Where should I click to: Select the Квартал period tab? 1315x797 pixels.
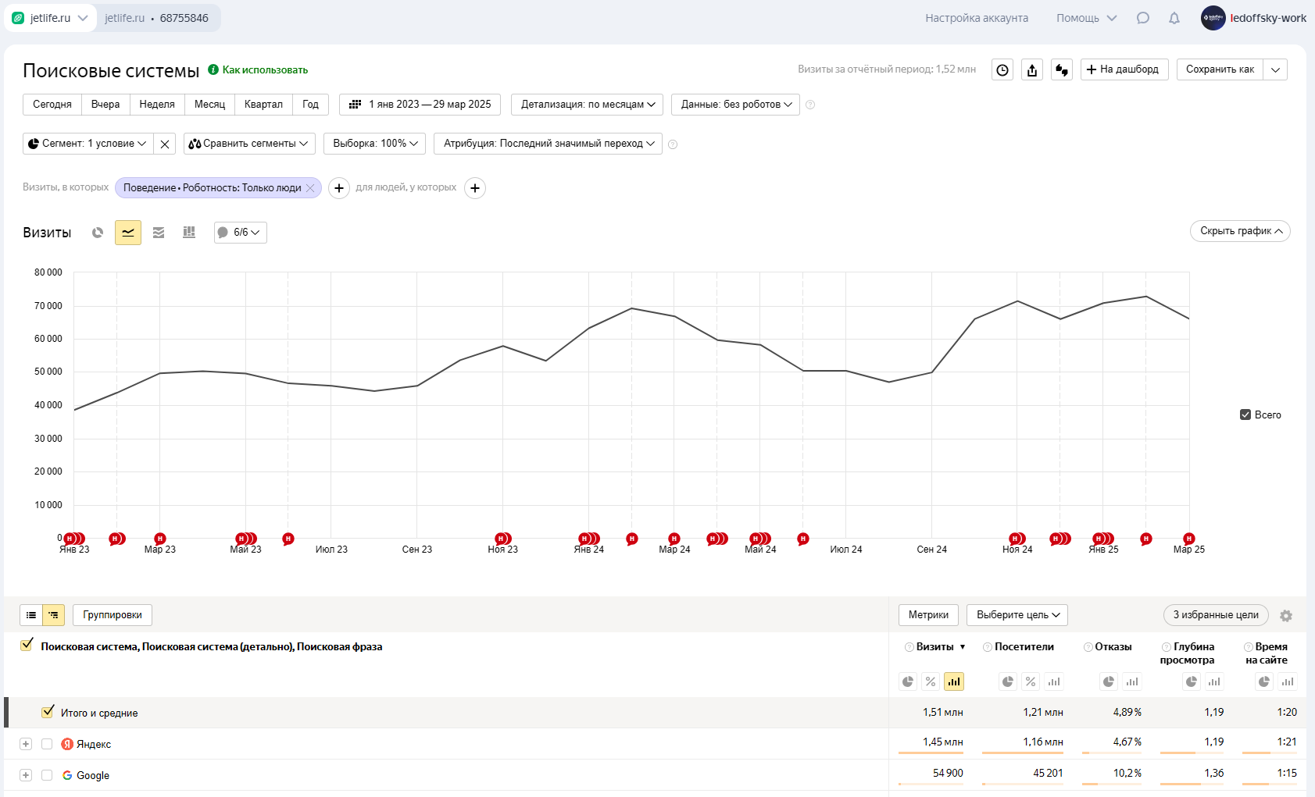pyautogui.click(x=263, y=105)
